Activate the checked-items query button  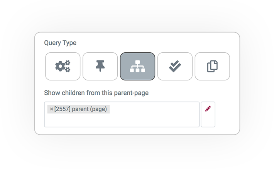(x=175, y=66)
